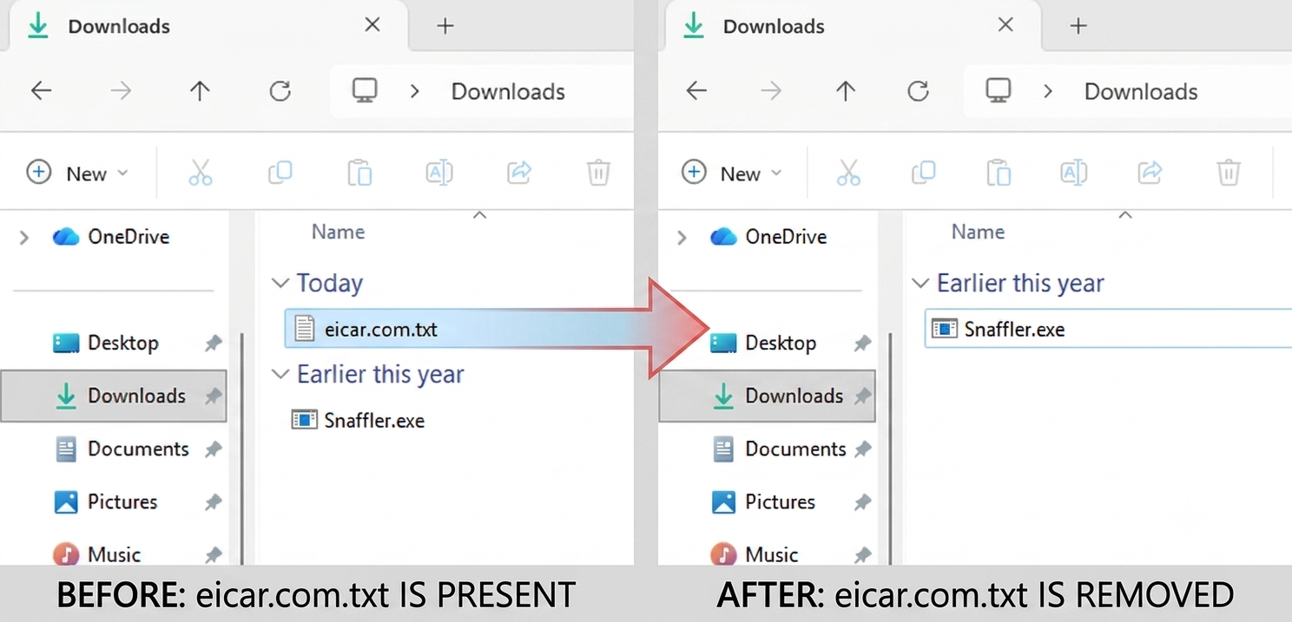Click right window sidebar scrollbar
1292x622 pixels.
point(890,449)
